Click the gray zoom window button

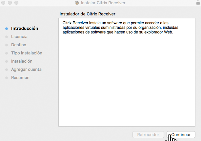pyautogui.click(x=16, y=2)
